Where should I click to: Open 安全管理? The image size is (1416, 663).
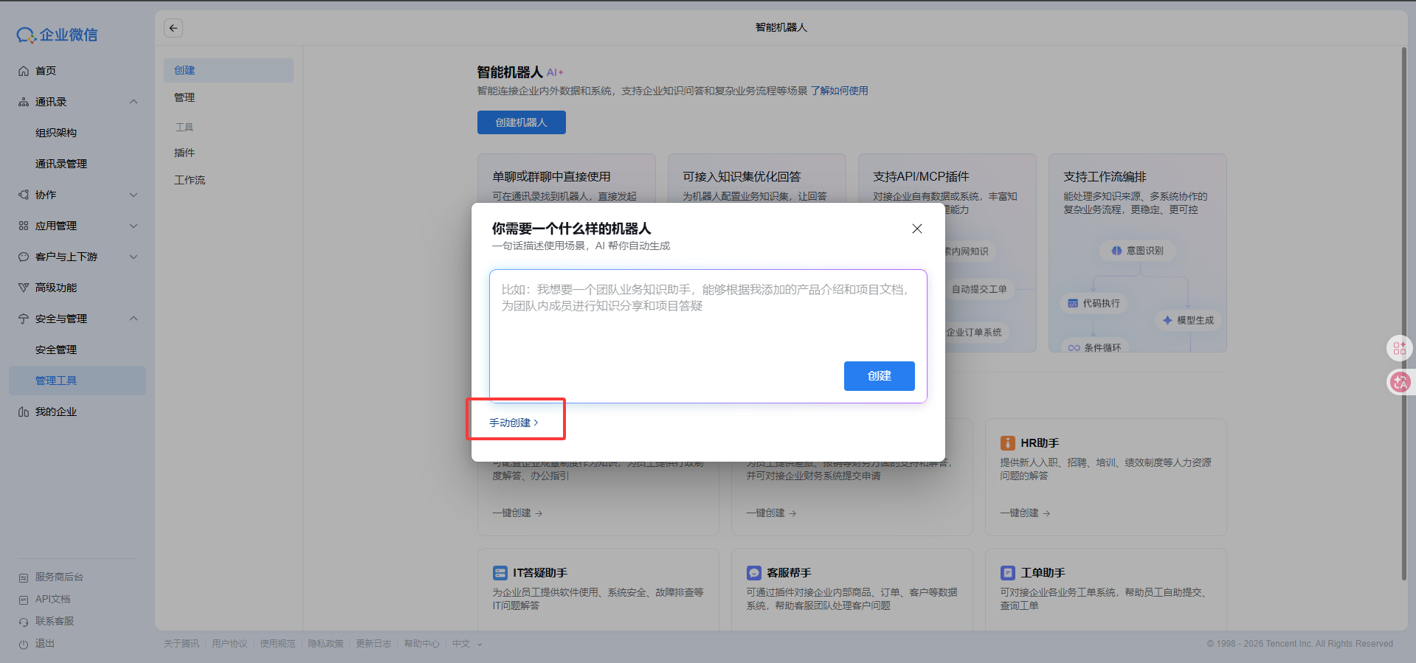pos(56,350)
